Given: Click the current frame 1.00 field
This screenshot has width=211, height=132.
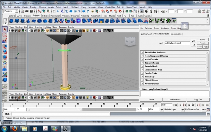Looking at the screenshot, I should [167, 105].
